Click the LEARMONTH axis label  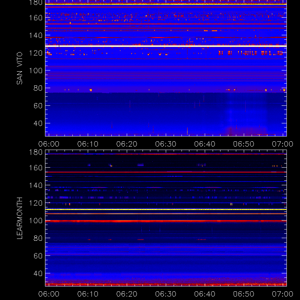pyautogui.click(x=19, y=218)
